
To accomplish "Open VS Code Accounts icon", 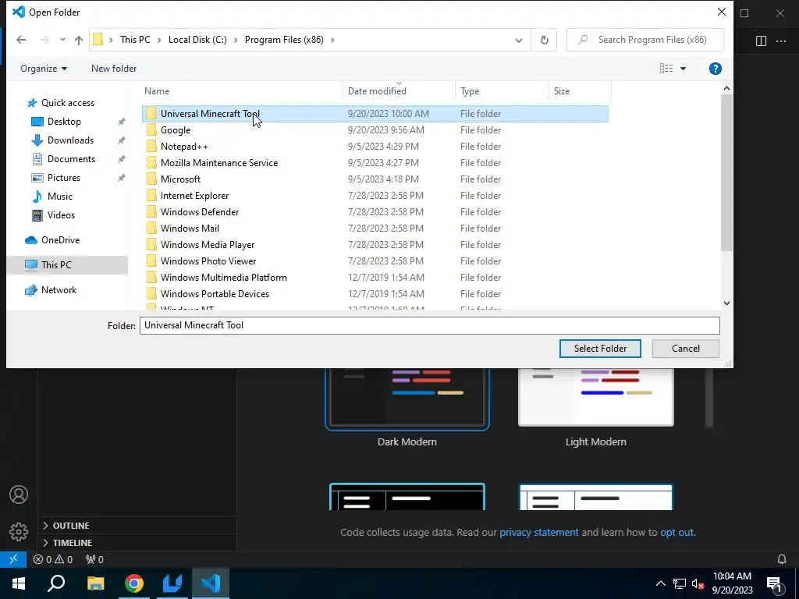I will 19,494.
